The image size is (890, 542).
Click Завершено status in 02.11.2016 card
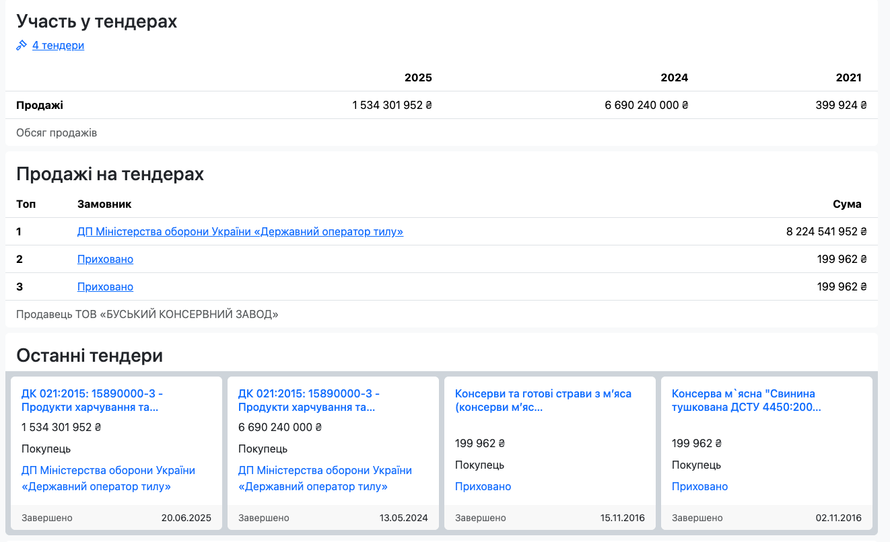pos(697,518)
